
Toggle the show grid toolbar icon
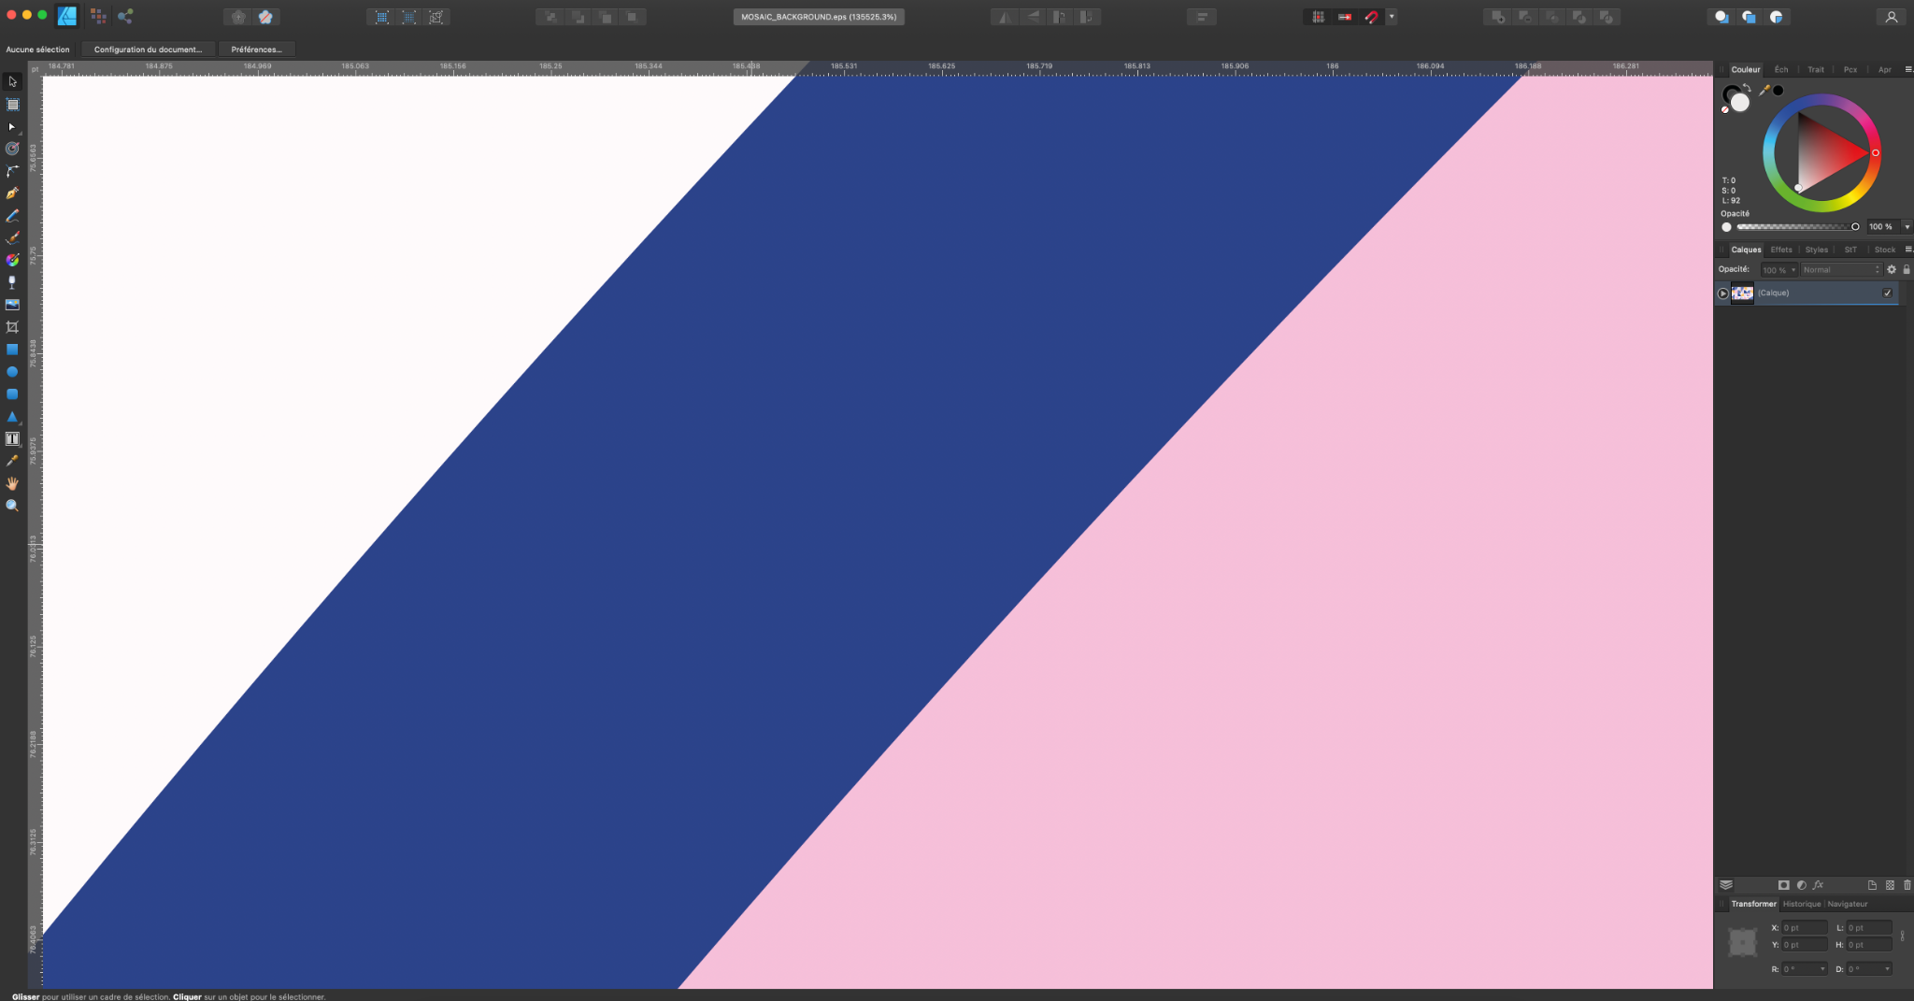(1318, 17)
